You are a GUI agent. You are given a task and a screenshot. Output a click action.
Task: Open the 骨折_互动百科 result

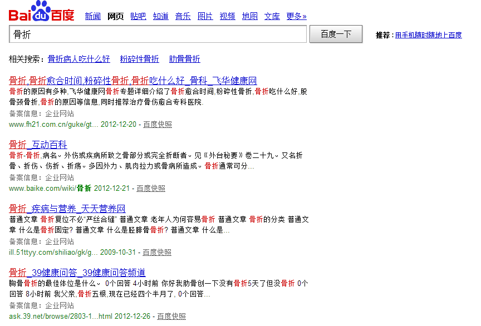tap(38, 145)
